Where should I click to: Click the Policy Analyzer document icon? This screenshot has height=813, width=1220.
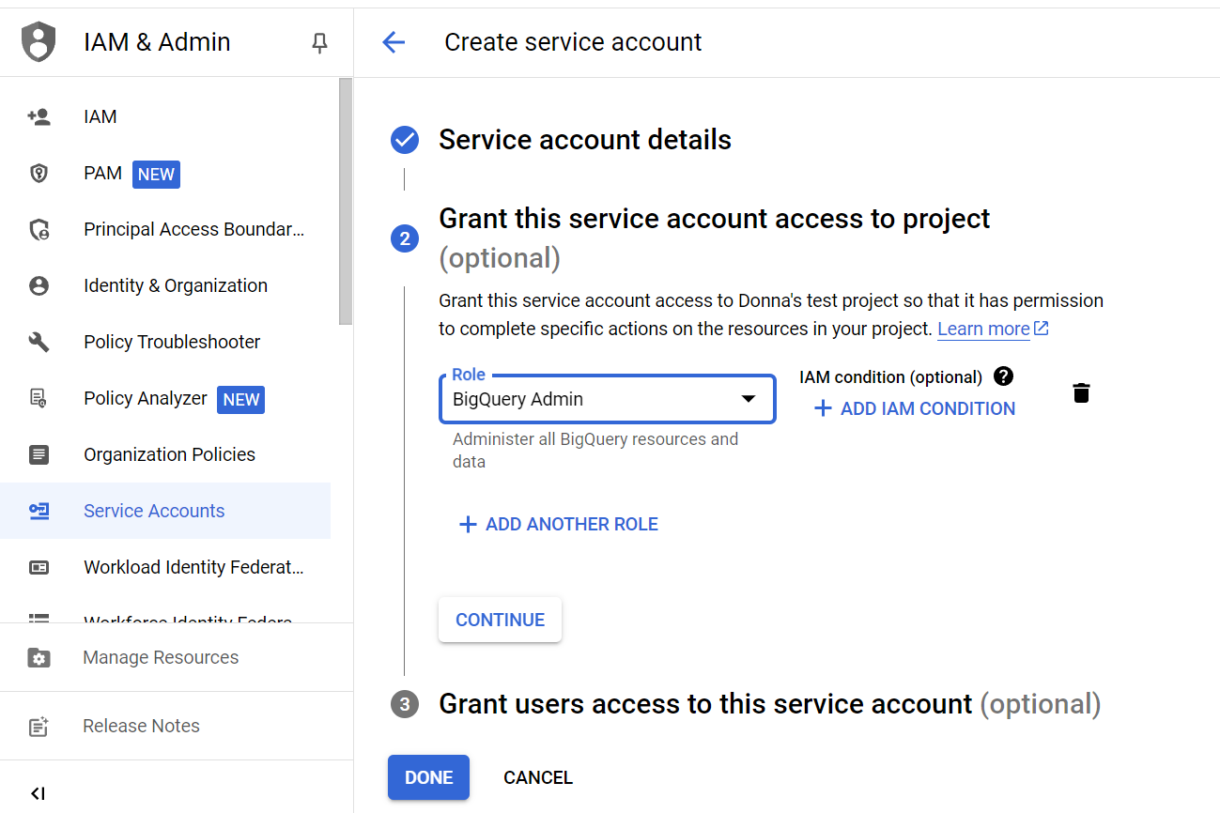tap(39, 399)
